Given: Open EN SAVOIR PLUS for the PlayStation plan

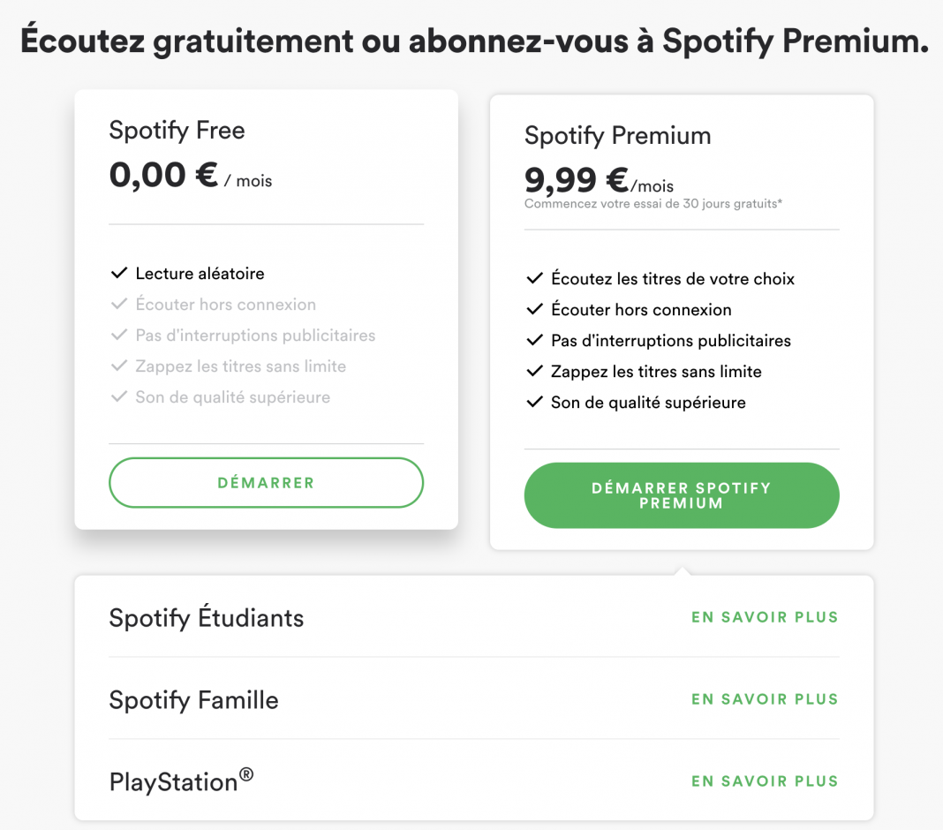Looking at the screenshot, I should click(765, 781).
